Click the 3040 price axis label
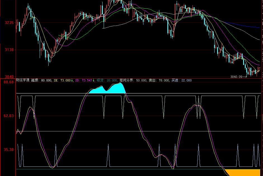The height and width of the screenshot is (176, 263). pos(9,77)
